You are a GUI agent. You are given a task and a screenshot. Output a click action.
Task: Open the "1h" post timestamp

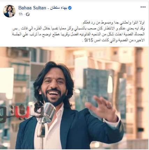pyautogui.click(x=21, y=14)
